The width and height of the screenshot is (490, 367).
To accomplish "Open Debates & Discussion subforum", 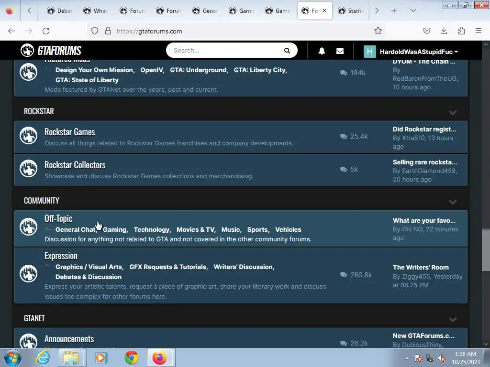I will [89, 277].
